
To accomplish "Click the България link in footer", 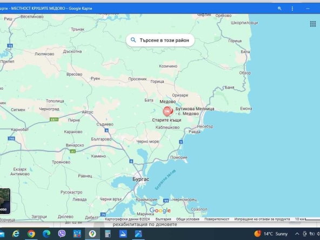I will [163, 219].
